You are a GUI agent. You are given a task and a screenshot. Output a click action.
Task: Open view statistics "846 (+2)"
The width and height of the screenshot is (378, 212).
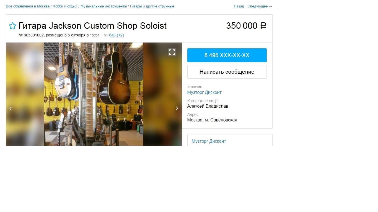116,35
